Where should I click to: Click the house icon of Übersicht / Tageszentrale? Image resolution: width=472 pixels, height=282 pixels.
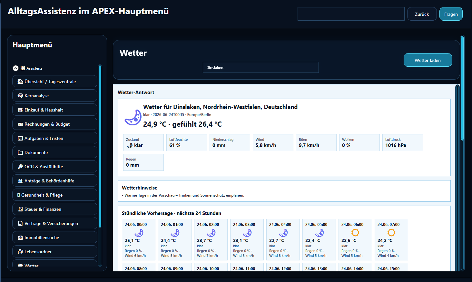(x=20, y=82)
